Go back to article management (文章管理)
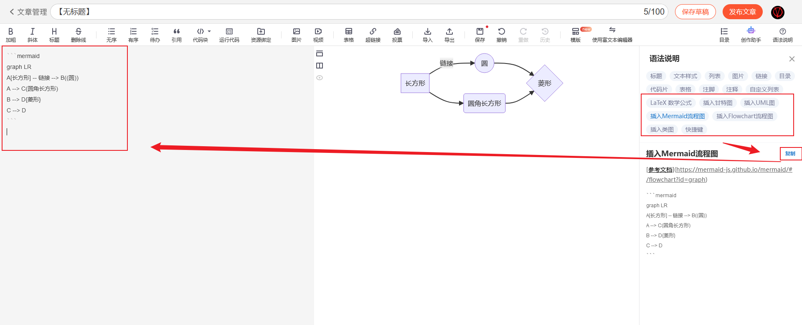This screenshot has width=802, height=325. click(x=28, y=12)
